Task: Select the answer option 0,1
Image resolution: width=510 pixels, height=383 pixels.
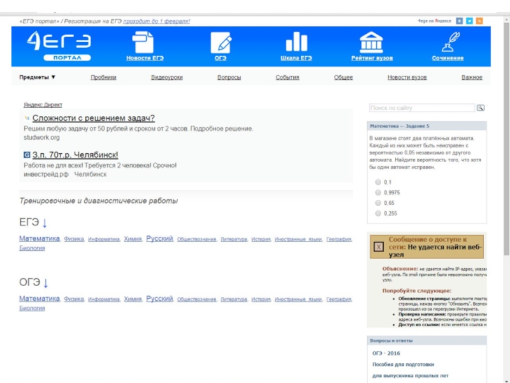Action: tap(378, 182)
